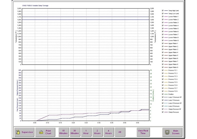Toggle the Temp High Limit checkbox
This screenshot has width=197, height=139.
point(163,10)
